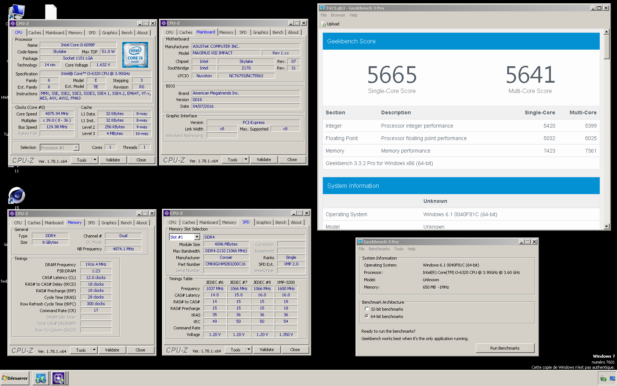Open Benchmarks menu in Geekbench 3 Pro
Viewport: 617px width, 386px height.
click(x=379, y=249)
